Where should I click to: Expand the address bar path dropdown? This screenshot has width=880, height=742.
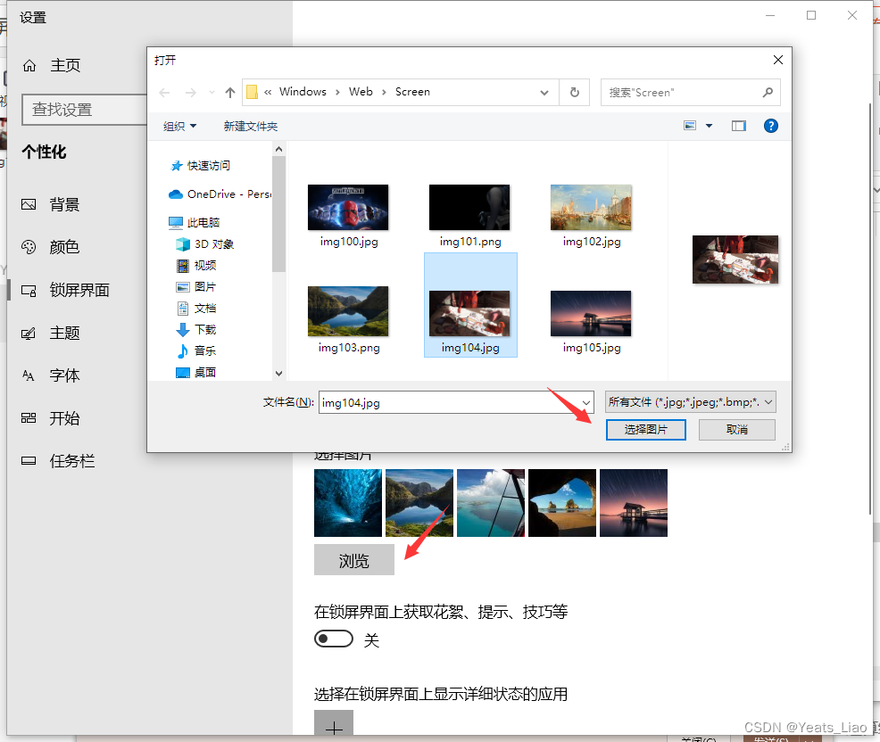click(x=544, y=93)
